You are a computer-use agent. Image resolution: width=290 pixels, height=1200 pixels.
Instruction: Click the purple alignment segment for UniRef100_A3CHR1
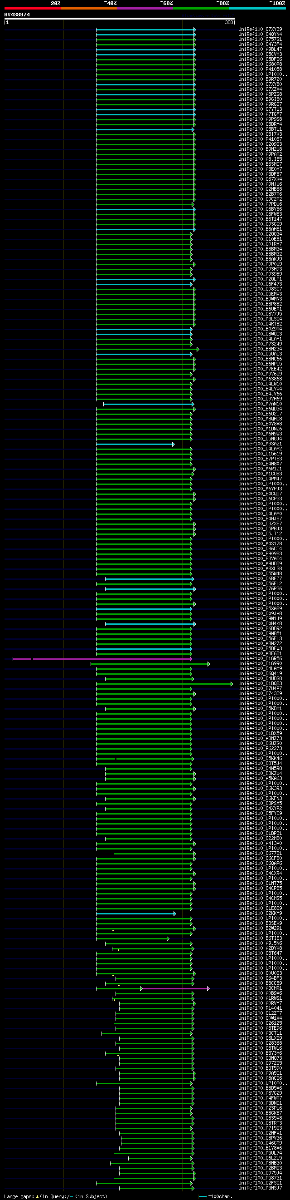click(x=175, y=988)
